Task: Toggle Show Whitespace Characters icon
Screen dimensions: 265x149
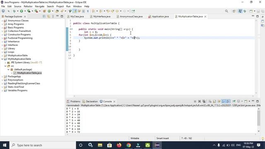Action: tap(88, 11)
